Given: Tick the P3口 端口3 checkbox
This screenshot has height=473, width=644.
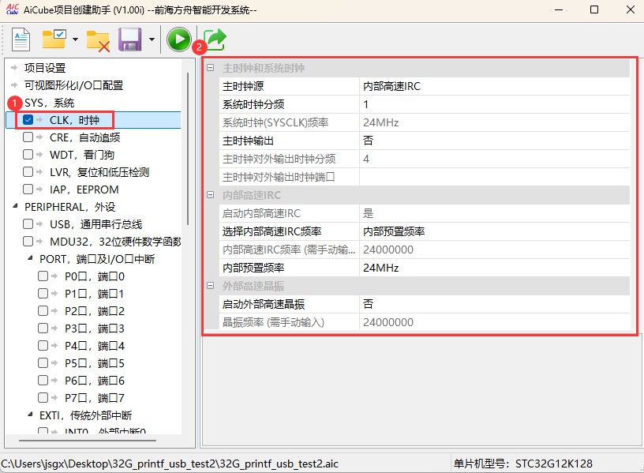Looking at the screenshot, I should coord(43,328).
